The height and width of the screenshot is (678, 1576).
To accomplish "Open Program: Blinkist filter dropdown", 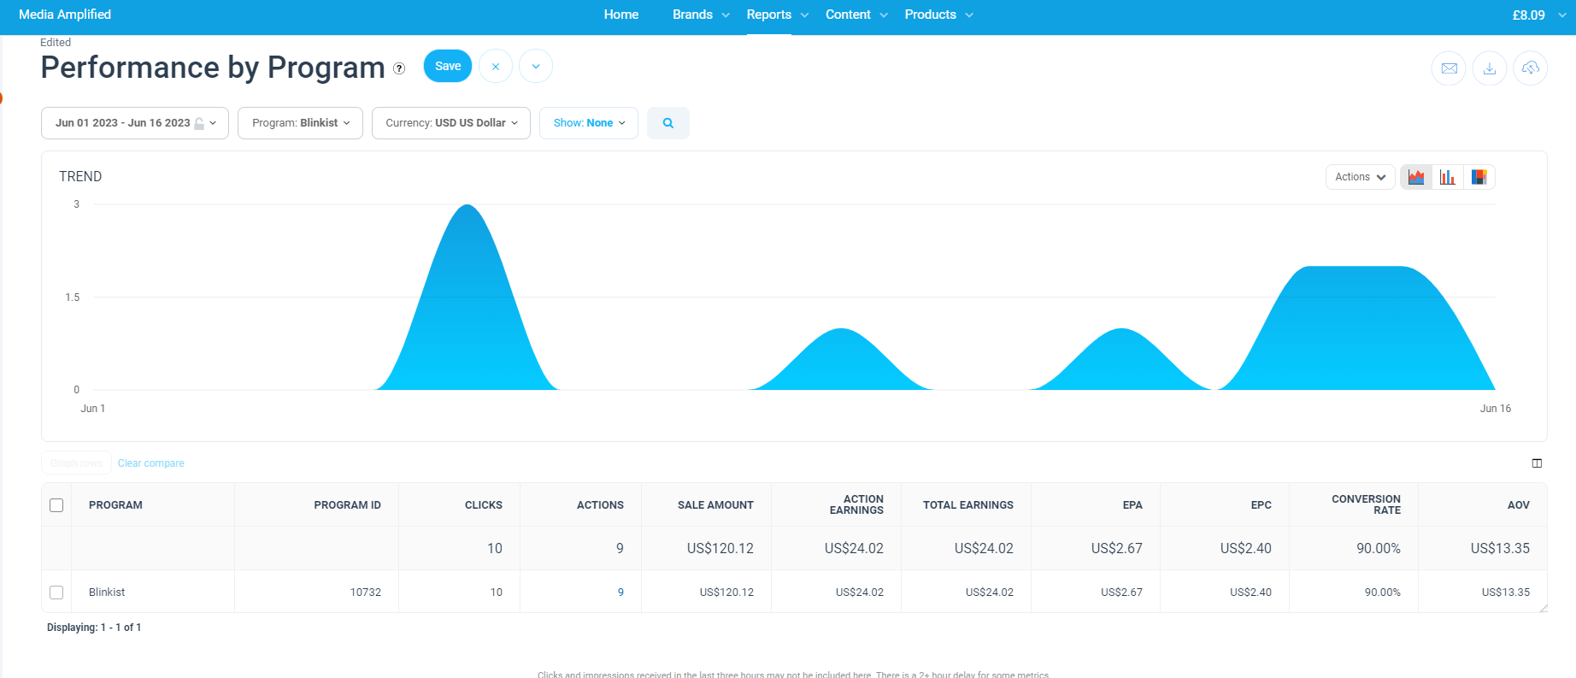I will point(300,123).
